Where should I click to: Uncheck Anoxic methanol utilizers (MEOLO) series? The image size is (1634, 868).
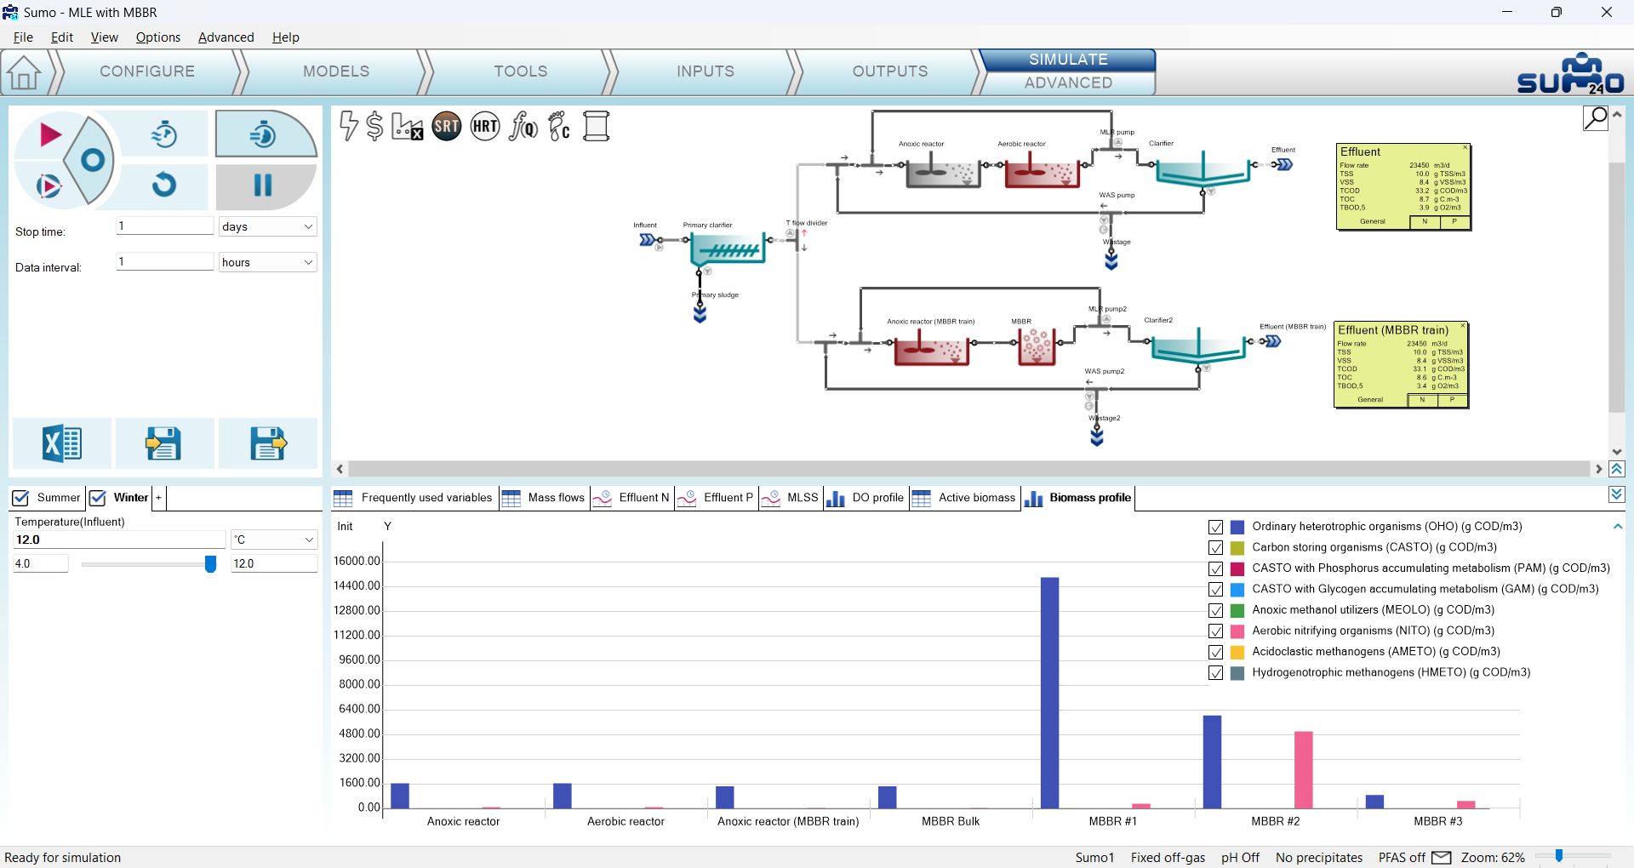tap(1215, 610)
